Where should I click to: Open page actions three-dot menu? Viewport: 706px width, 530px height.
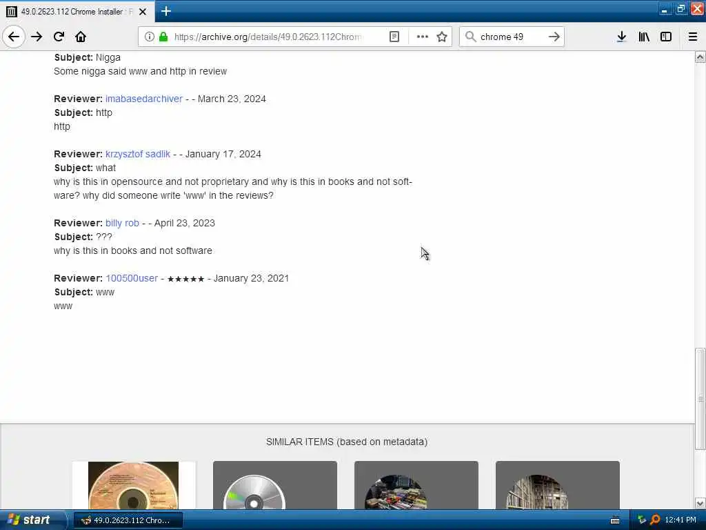pos(423,37)
